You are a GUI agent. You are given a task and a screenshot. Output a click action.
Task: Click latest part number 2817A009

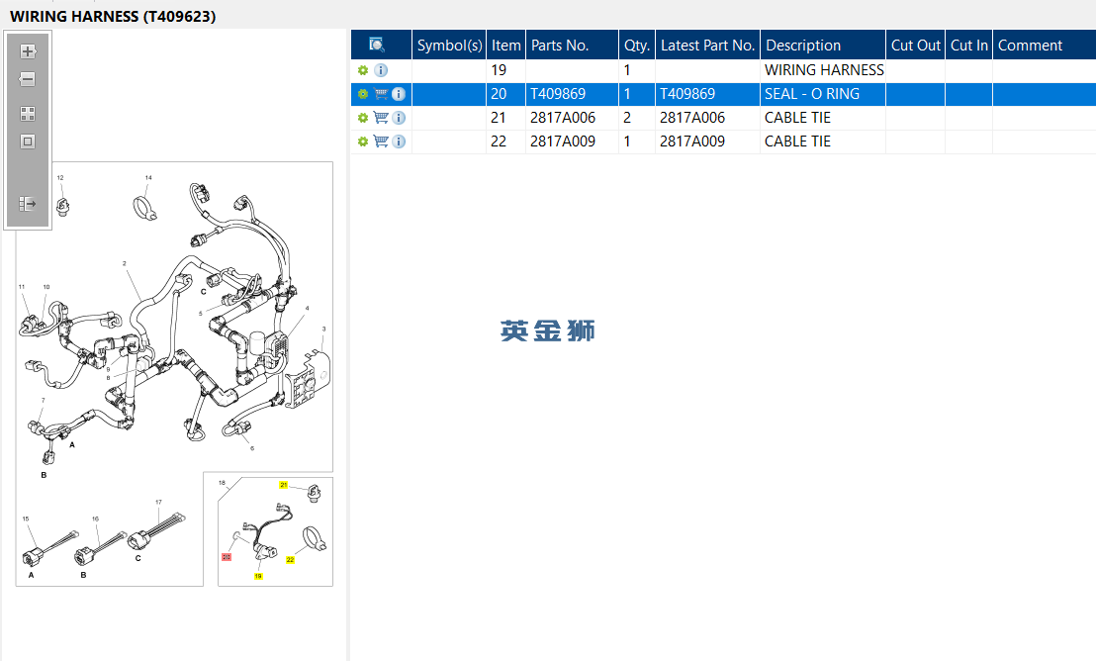pyautogui.click(x=692, y=142)
